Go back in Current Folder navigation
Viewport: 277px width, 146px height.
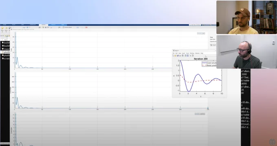[1, 36]
